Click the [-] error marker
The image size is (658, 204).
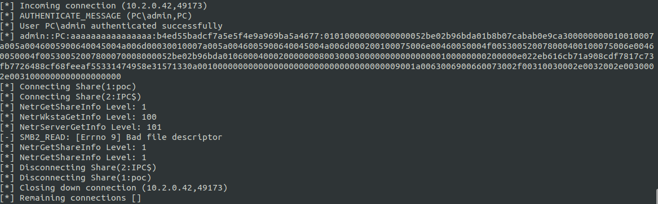click(7, 137)
